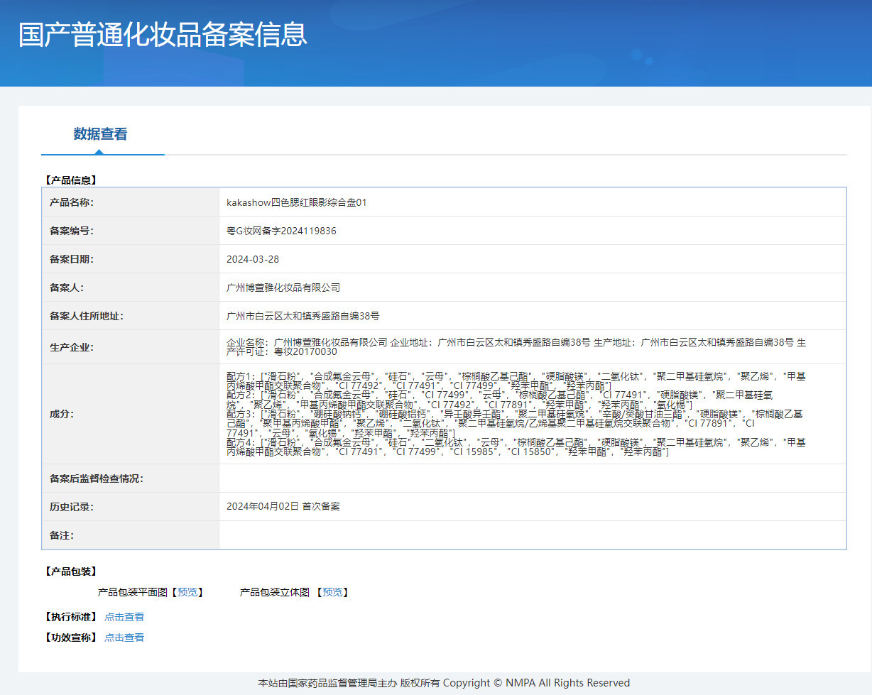Click the 备案人 value 广州博萱雅化妆品有限公司

[x=283, y=288]
